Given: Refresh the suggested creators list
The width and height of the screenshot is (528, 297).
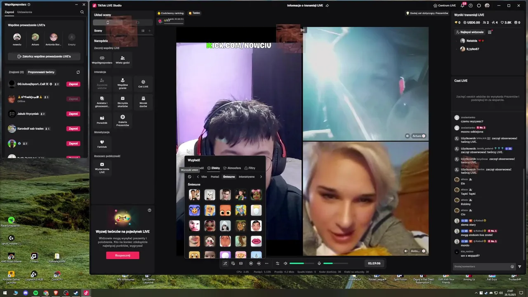Looking at the screenshot, I should coord(78,72).
